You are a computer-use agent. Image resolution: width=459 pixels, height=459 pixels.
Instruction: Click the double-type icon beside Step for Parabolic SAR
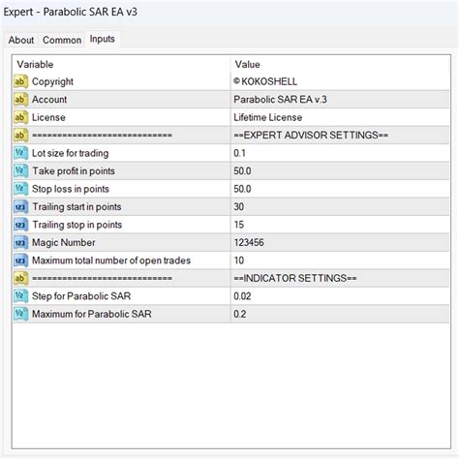point(20,296)
